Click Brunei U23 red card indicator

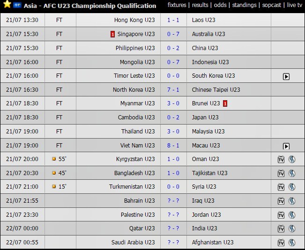[x=225, y=103]
